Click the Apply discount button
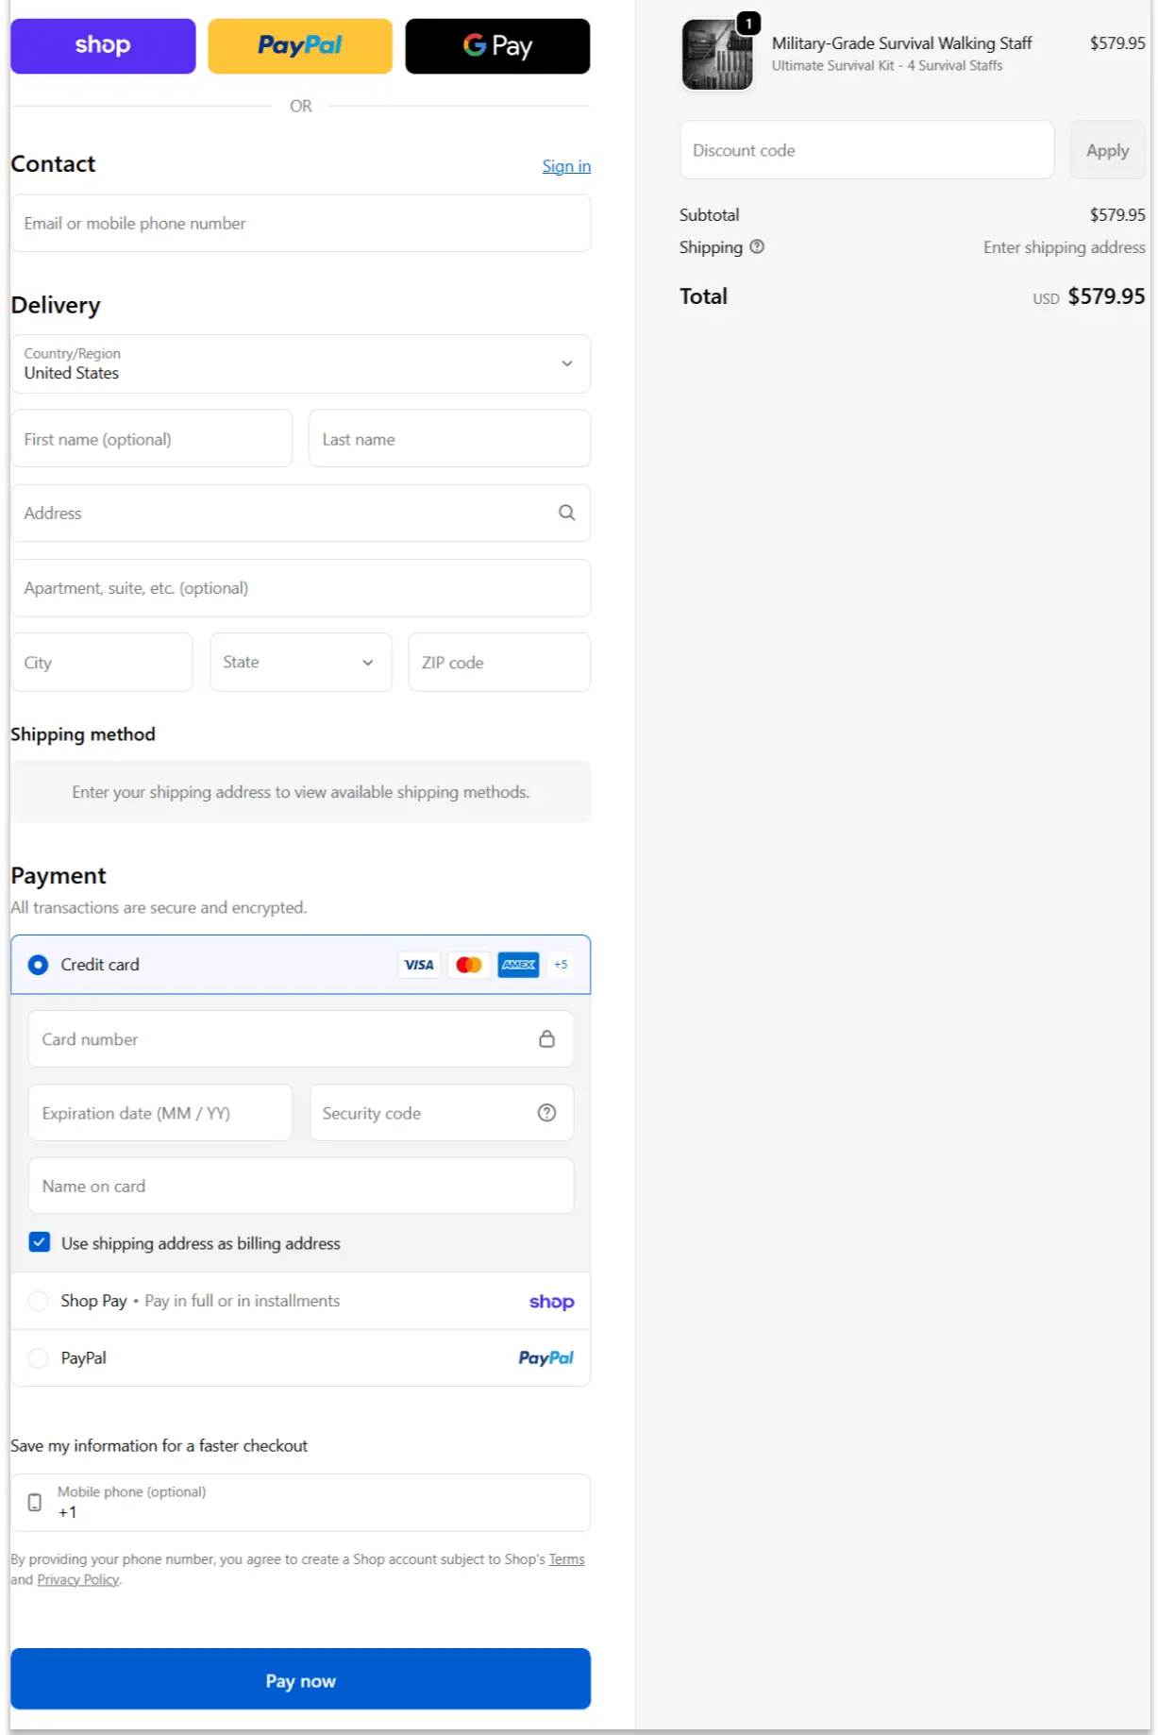 point(1107,150)
